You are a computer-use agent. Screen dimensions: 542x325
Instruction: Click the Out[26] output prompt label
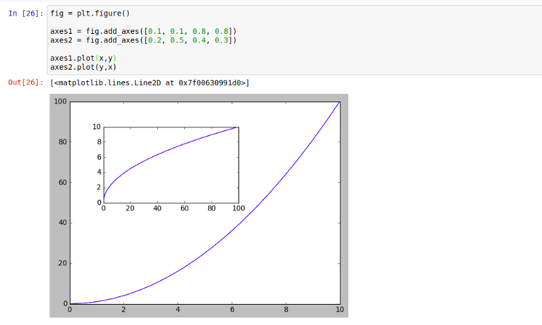26,83
